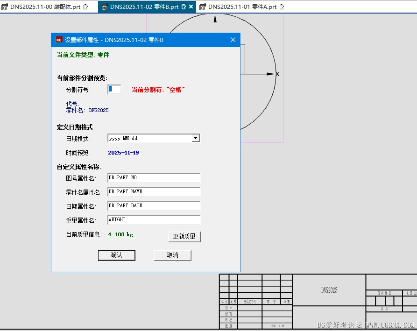Click the 当前文件类型: 零件 label

(83, 55)
